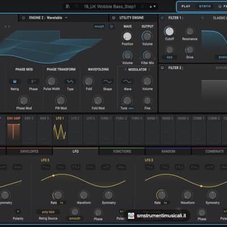Choose second LFO 2 waveform preset icon
Viewport: 227px width, 227px height.
[61, 167]
